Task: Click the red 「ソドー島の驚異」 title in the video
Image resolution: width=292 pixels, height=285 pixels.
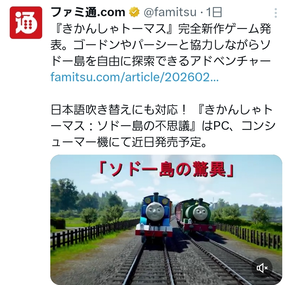Action: tap(166, 169)
